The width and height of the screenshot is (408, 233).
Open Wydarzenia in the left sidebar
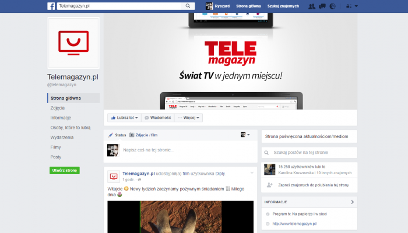(62, 137)
